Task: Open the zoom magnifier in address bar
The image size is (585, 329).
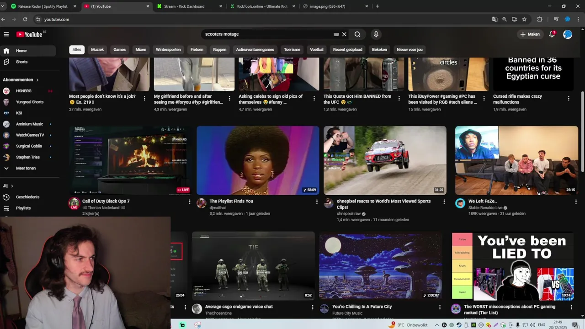Action: (x=505, y=19)
